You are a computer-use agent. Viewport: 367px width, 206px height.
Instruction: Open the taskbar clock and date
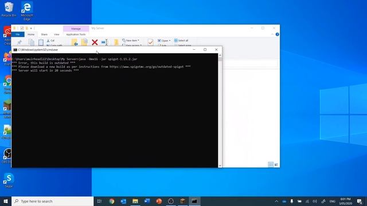coord(345,201)
